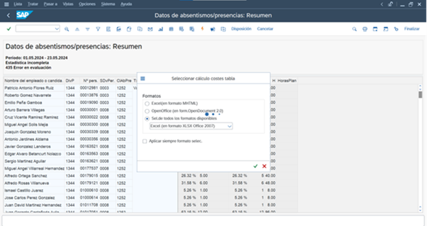This screenshot has height=226, width=427.
Task: Click the Finalizar button
Action: point(411,29)
